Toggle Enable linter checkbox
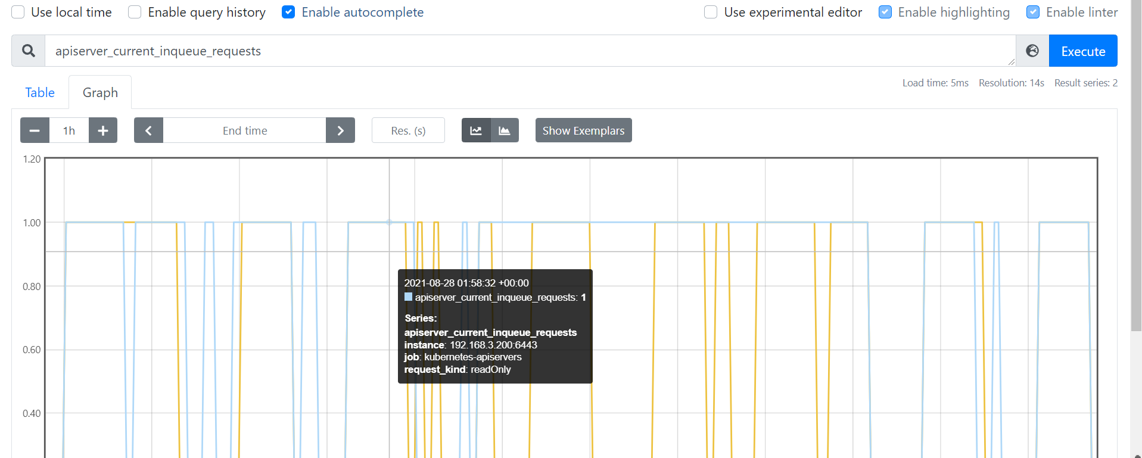This screenshot has width=1142, height=458. click(1033, 12)
